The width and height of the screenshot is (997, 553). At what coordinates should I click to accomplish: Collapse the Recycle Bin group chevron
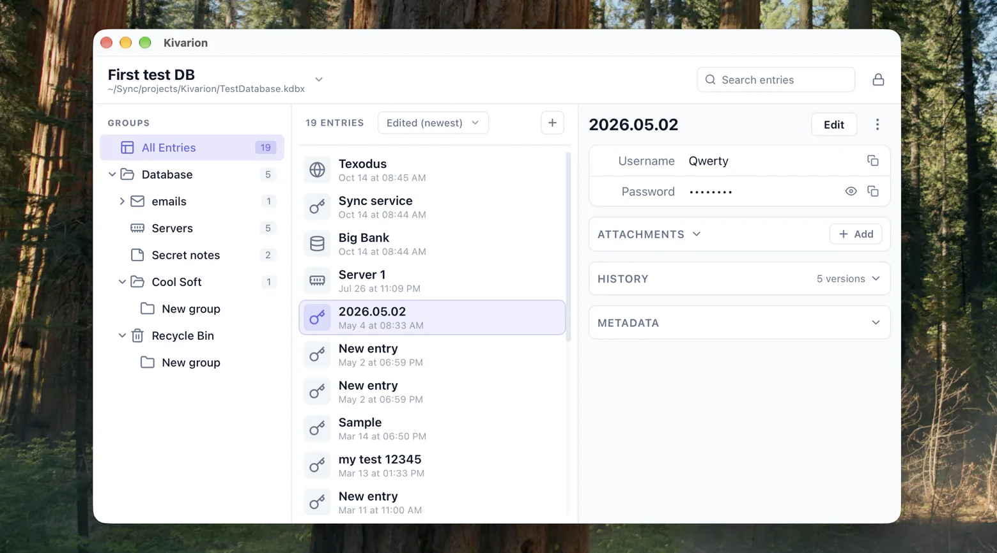[122, 335]
